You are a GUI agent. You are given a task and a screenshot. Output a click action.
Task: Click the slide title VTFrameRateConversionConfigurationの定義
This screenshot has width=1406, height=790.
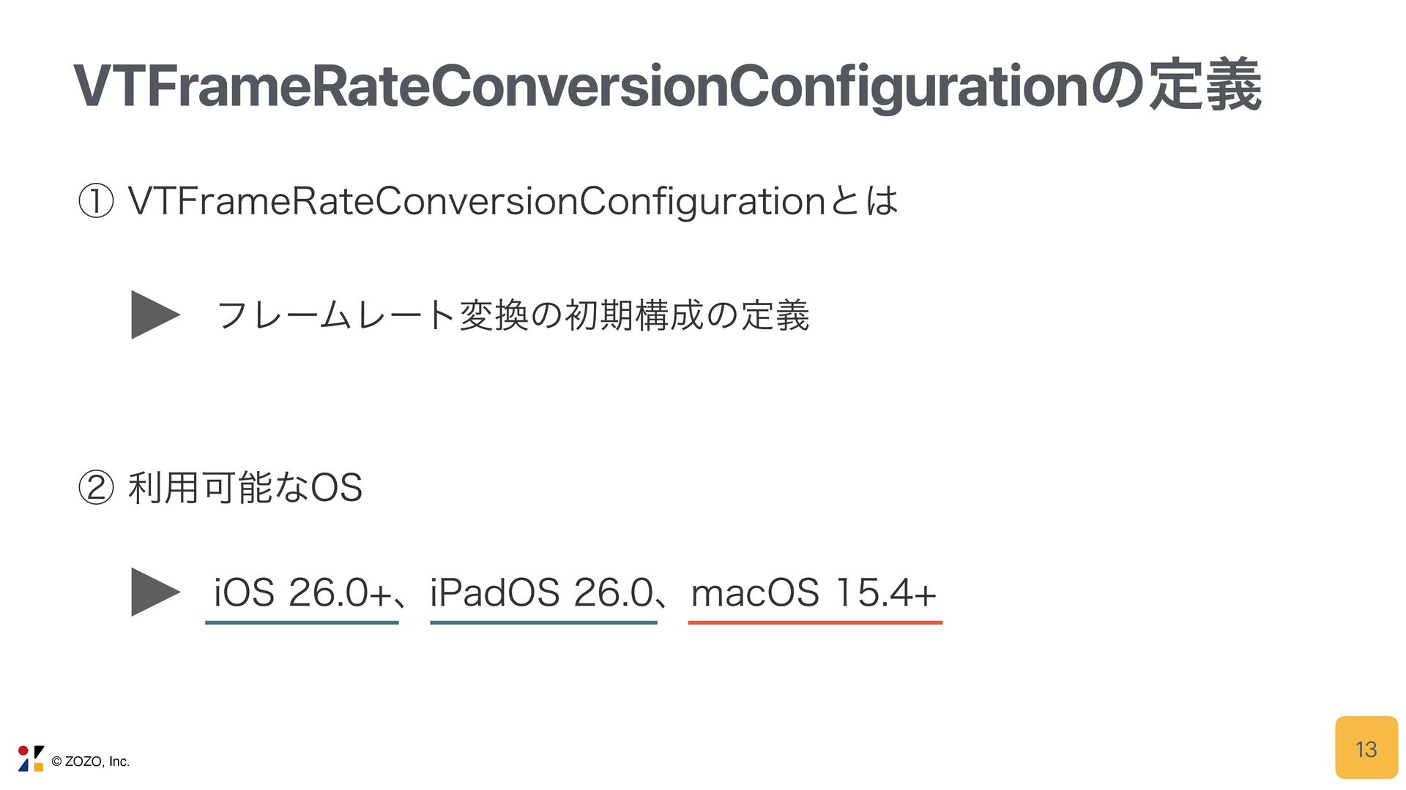click(x=667, y=86)
